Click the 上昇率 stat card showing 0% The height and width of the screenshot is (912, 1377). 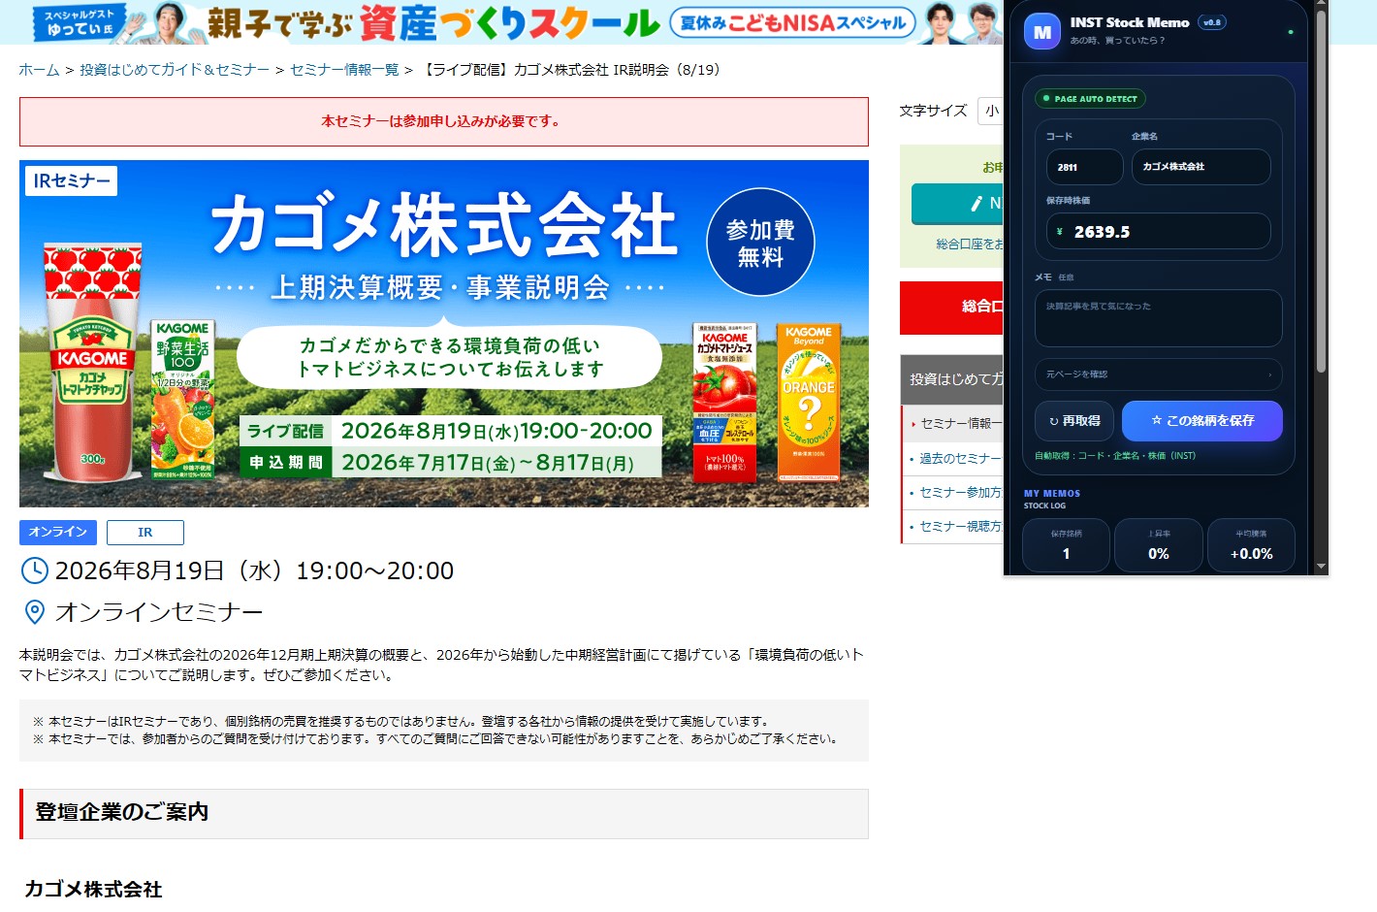(x=1159, y=545)
